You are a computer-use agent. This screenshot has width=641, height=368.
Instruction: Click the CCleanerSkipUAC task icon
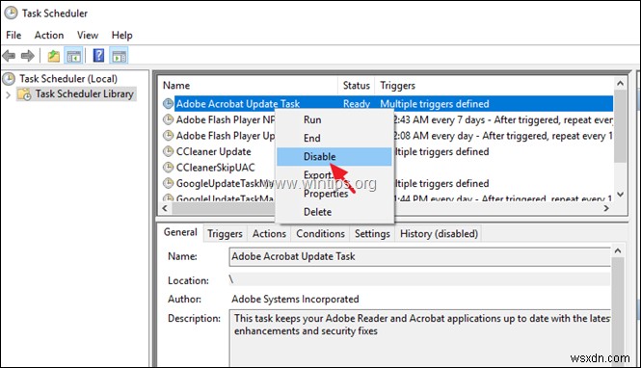tap(168, 168)
